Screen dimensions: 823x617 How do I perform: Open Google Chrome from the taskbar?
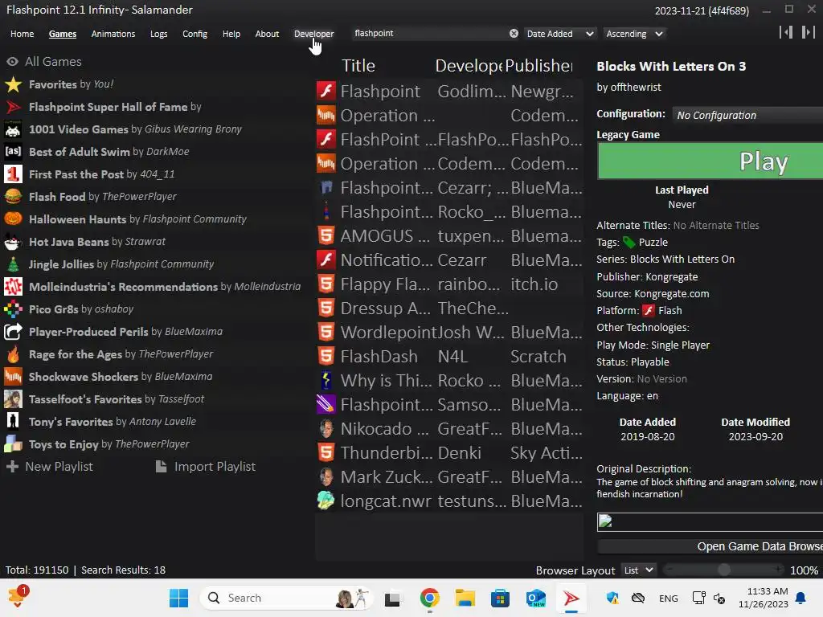429,598
